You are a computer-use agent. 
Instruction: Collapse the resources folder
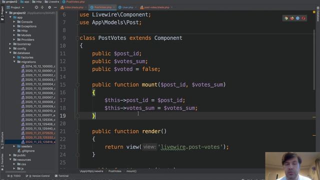click(x=10, y=160)
